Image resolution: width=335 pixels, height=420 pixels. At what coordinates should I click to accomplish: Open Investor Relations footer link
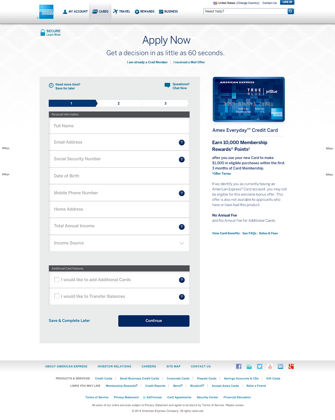coord(114,366)
